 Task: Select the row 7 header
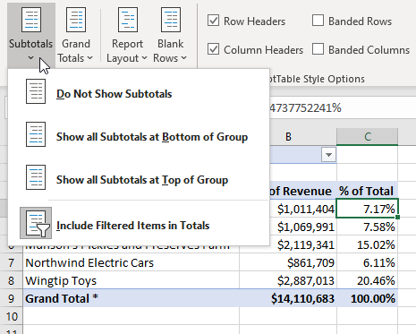[x=12, y=262]
